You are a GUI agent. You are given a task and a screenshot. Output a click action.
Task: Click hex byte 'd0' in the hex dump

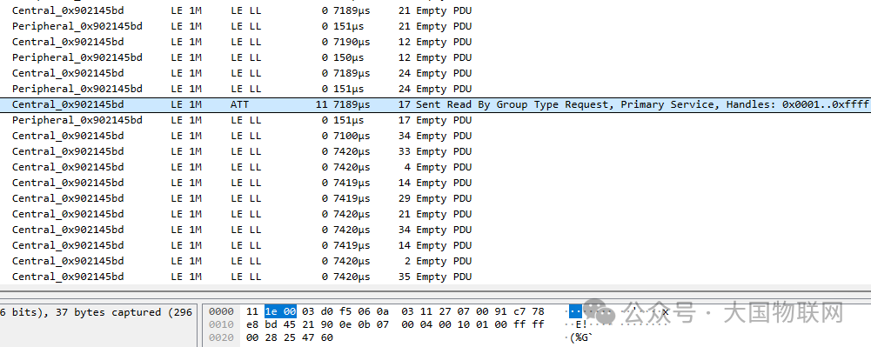point(326,311)
